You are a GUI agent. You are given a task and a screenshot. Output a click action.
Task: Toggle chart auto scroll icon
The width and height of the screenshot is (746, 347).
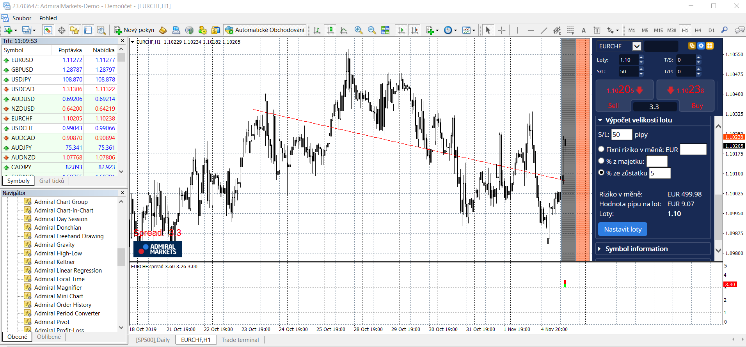pos(401,30)
